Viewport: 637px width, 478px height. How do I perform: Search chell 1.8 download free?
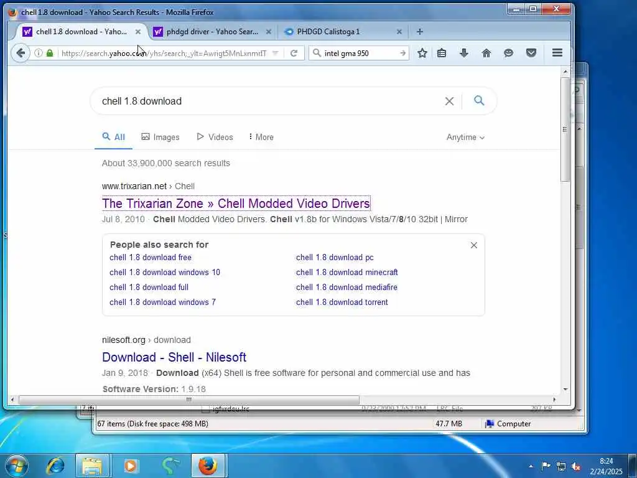(x=151, y=257)
